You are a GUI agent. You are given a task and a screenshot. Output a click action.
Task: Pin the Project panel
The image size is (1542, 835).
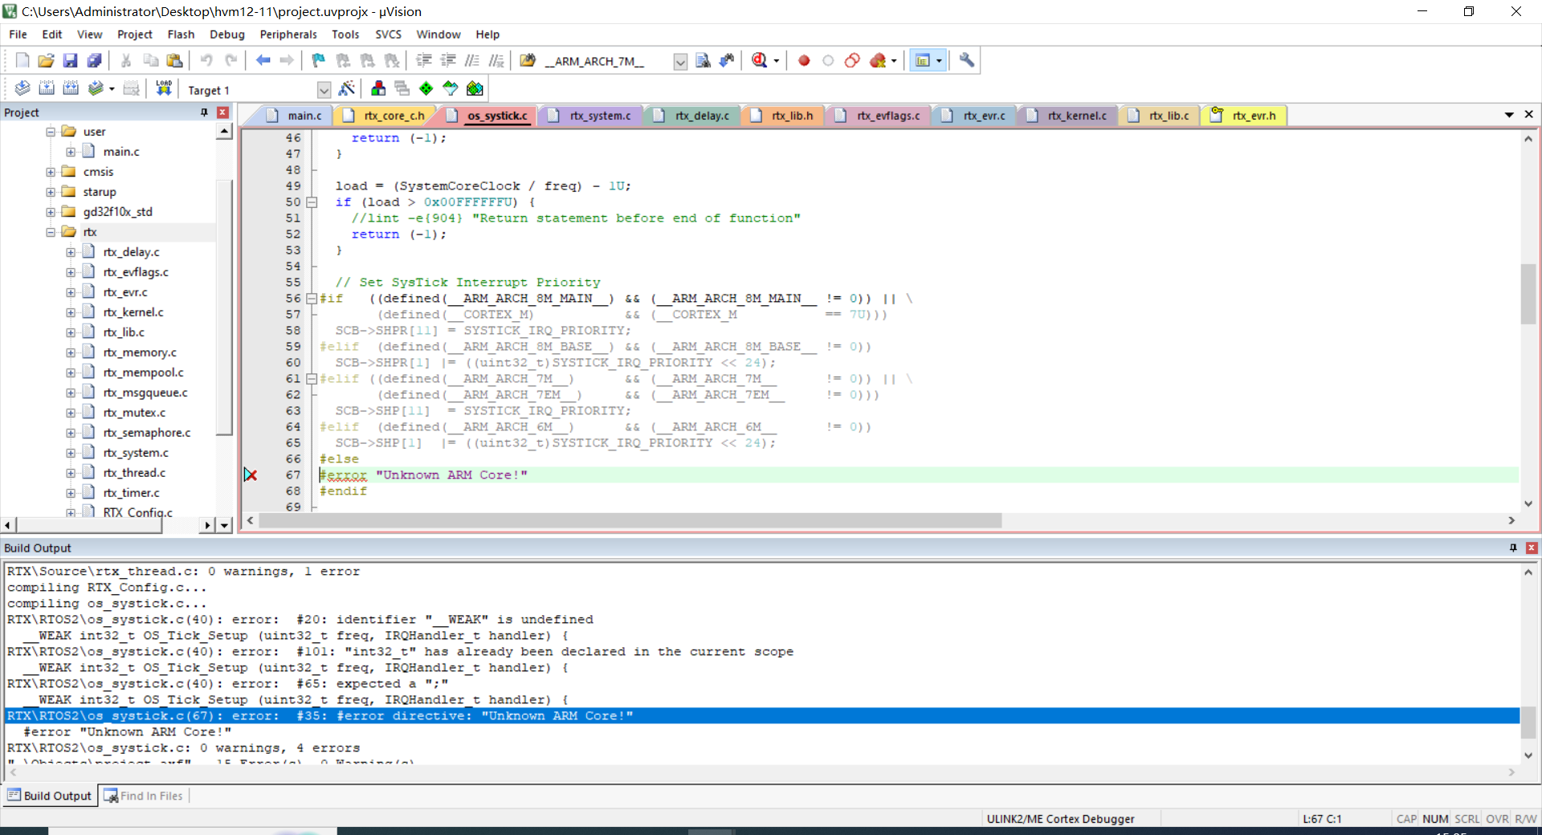204,112
